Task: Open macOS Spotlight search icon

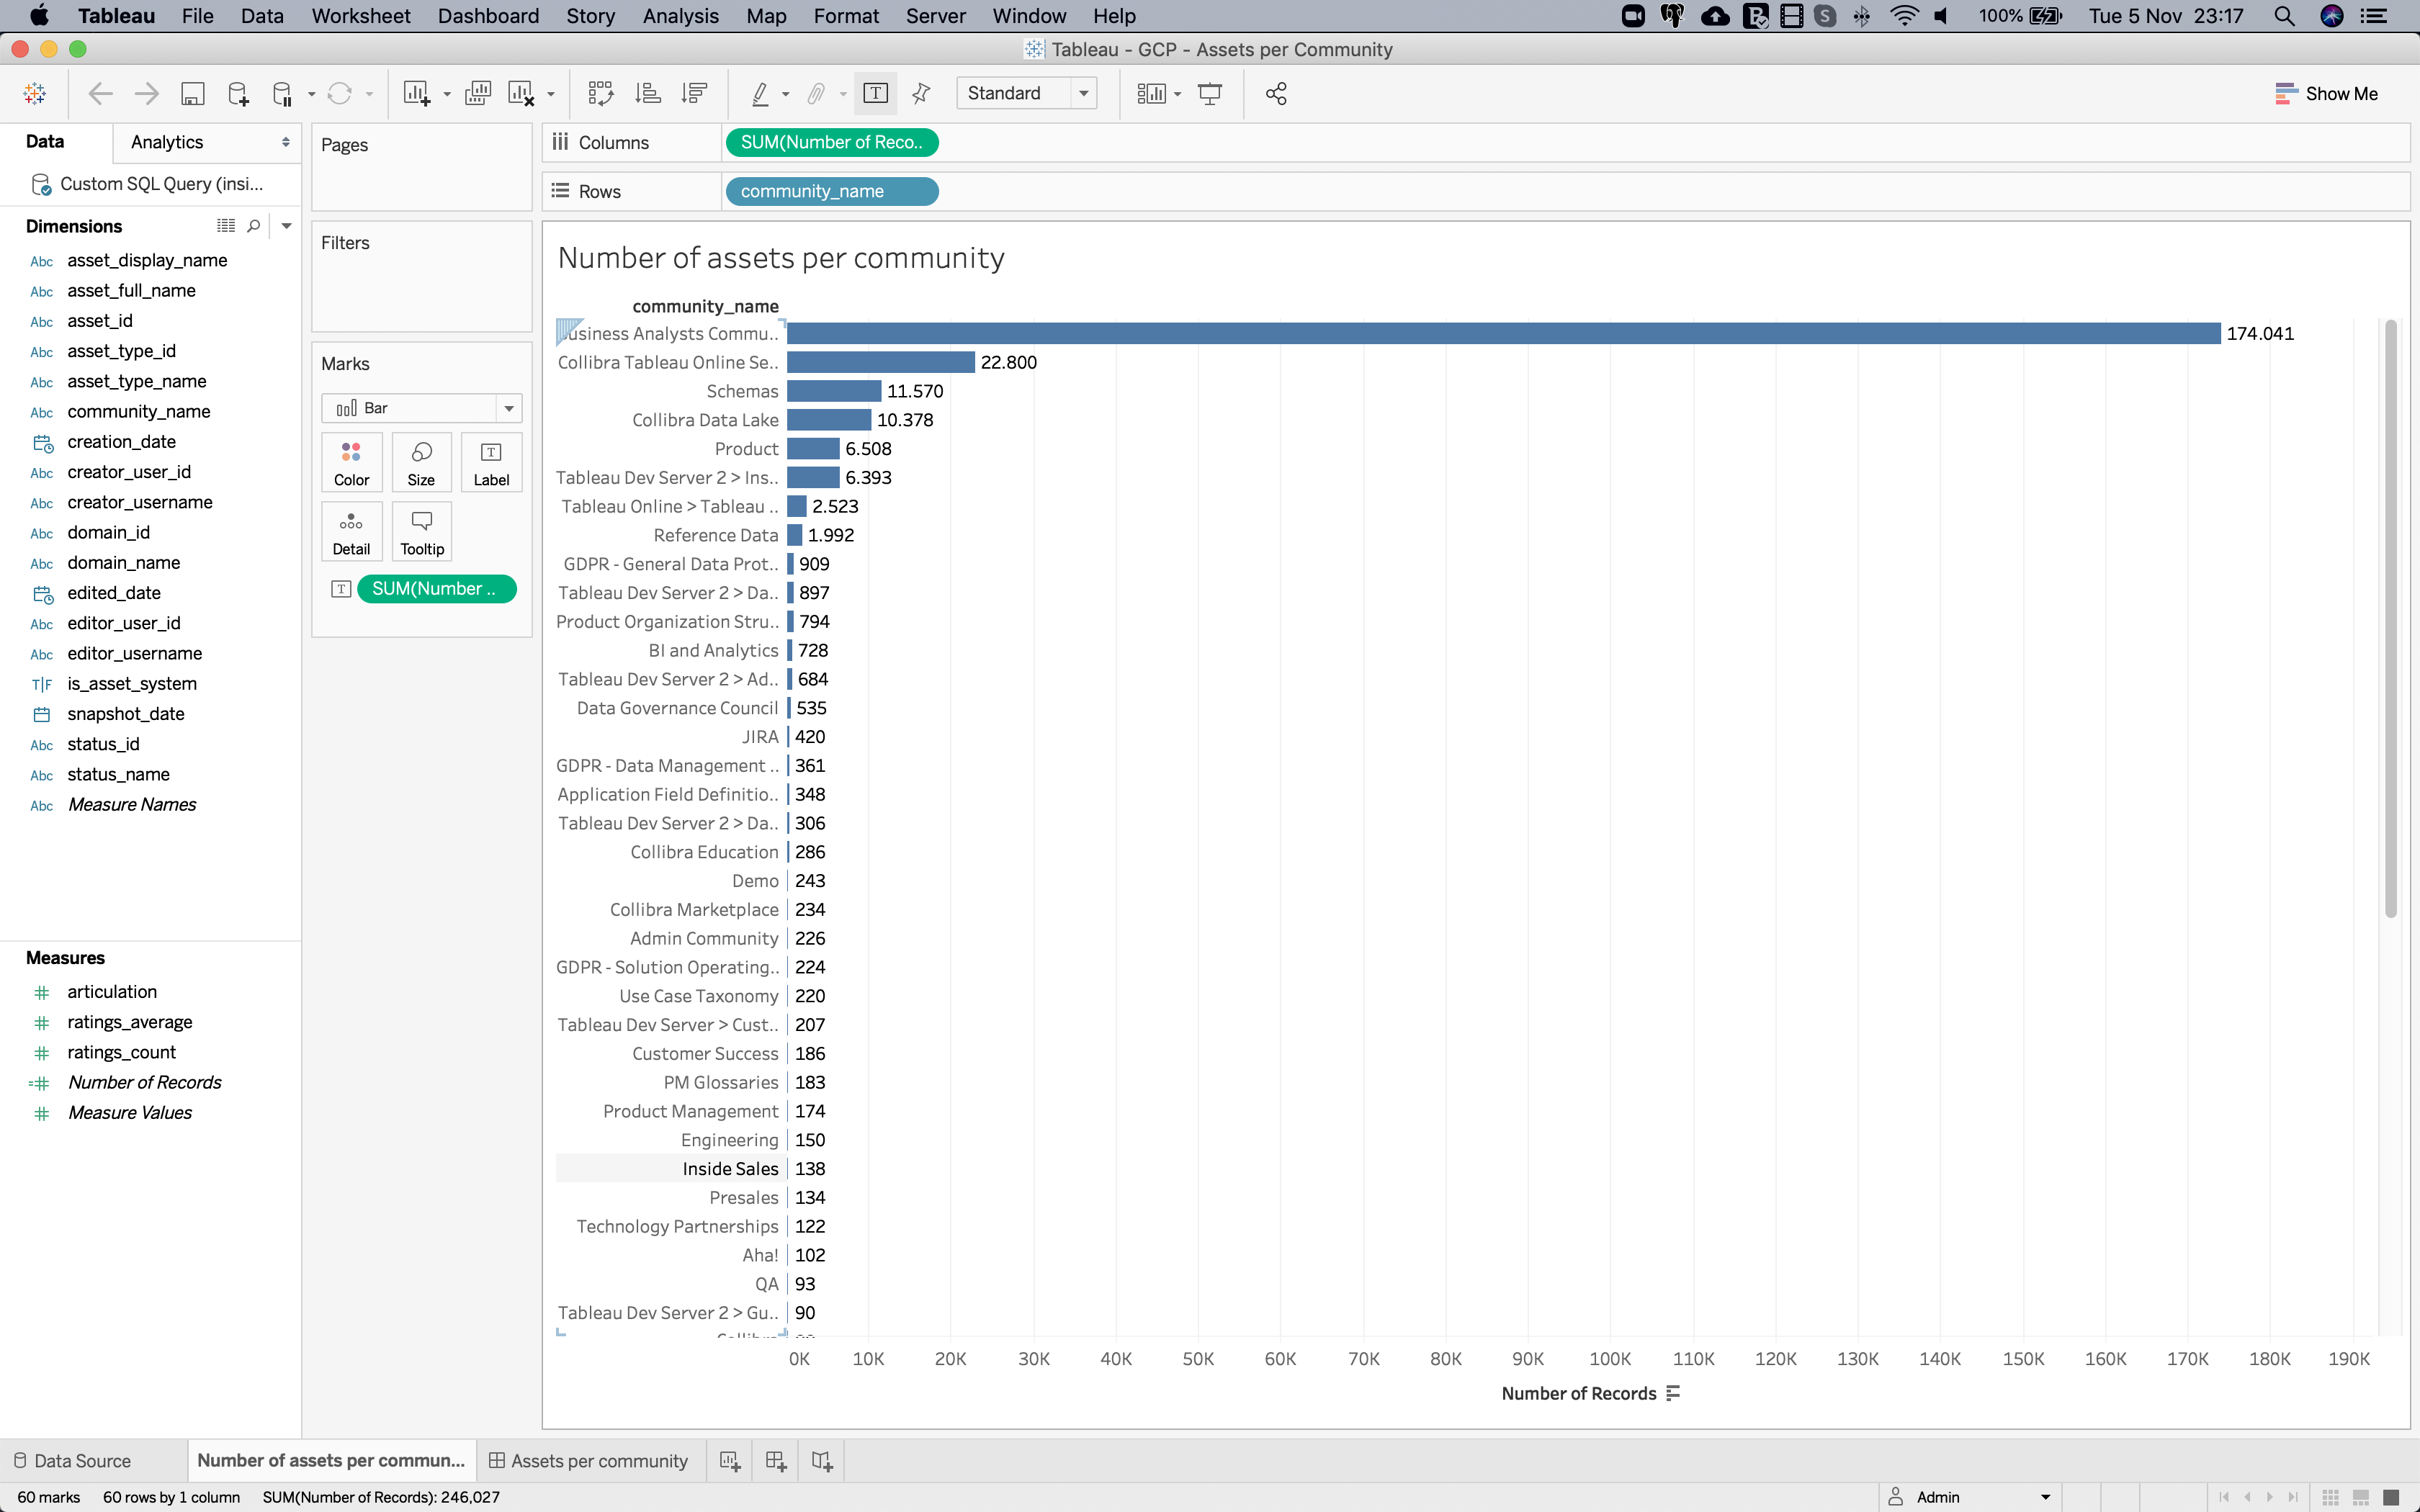Action: coord(2284,16)
